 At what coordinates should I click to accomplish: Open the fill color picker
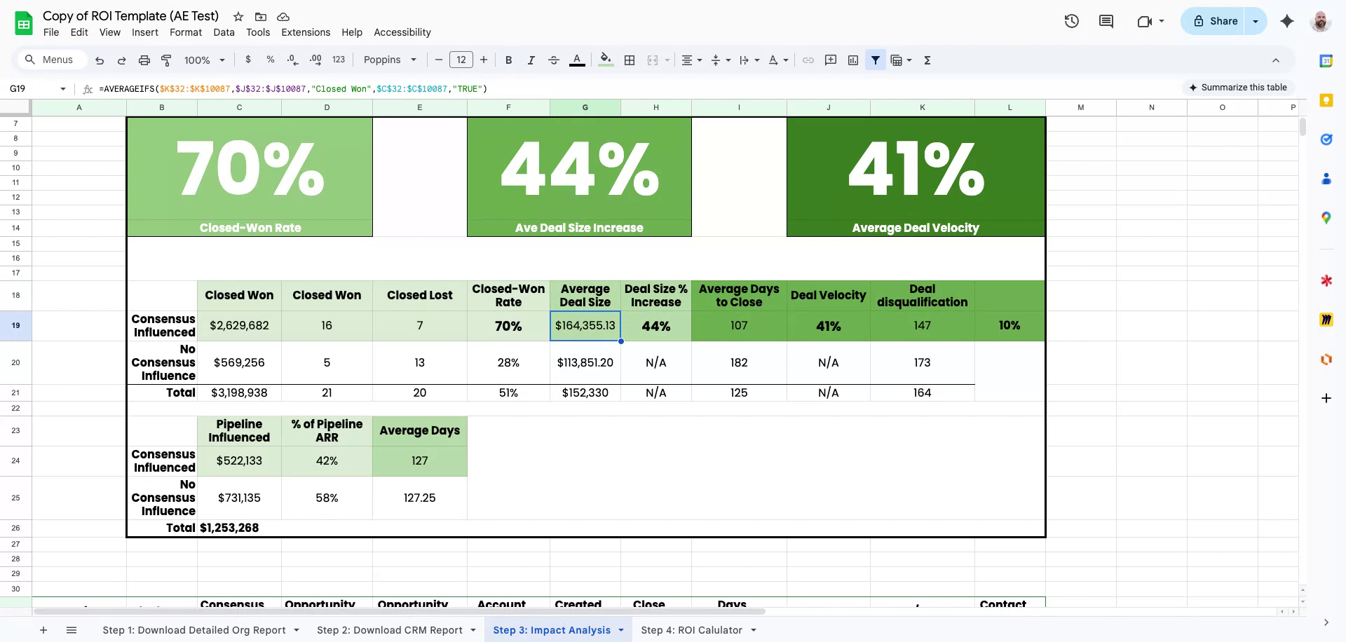[606, 60]
